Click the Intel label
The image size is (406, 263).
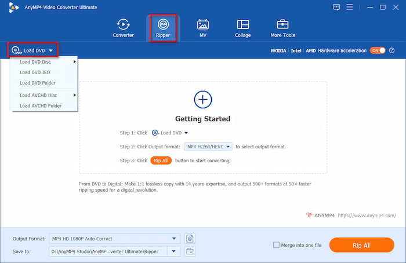(296, 50)
